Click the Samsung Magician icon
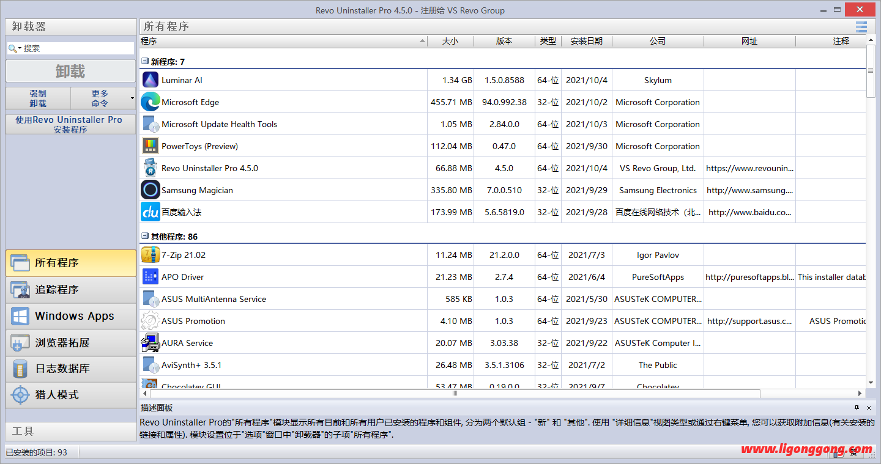This screenshot has height=464, width=881. pos(150,190)
